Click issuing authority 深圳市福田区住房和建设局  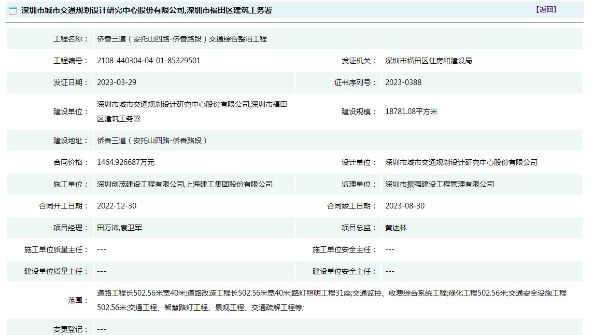[x=428, y=61]
